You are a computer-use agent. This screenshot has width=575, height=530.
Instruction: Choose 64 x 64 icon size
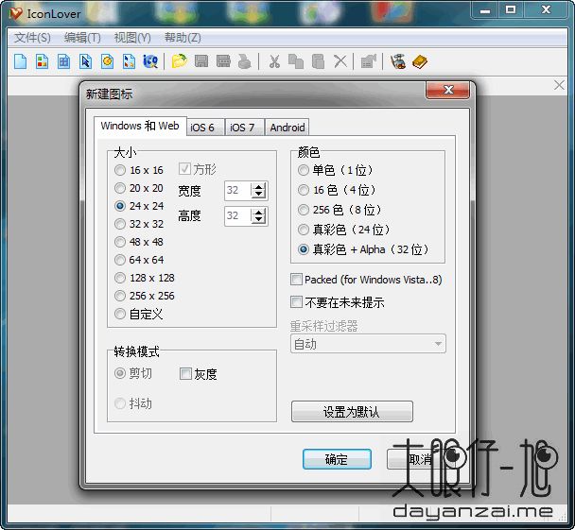[x=139, y=260]
